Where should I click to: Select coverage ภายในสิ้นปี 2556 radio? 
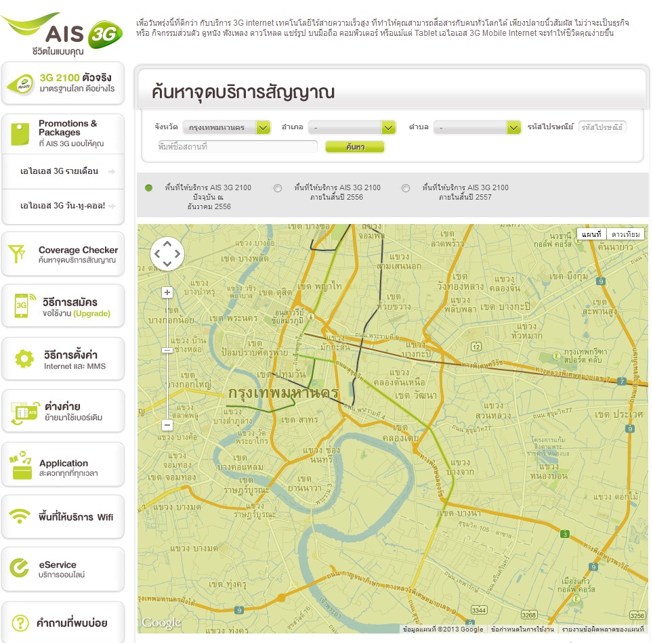coord(277,188)
